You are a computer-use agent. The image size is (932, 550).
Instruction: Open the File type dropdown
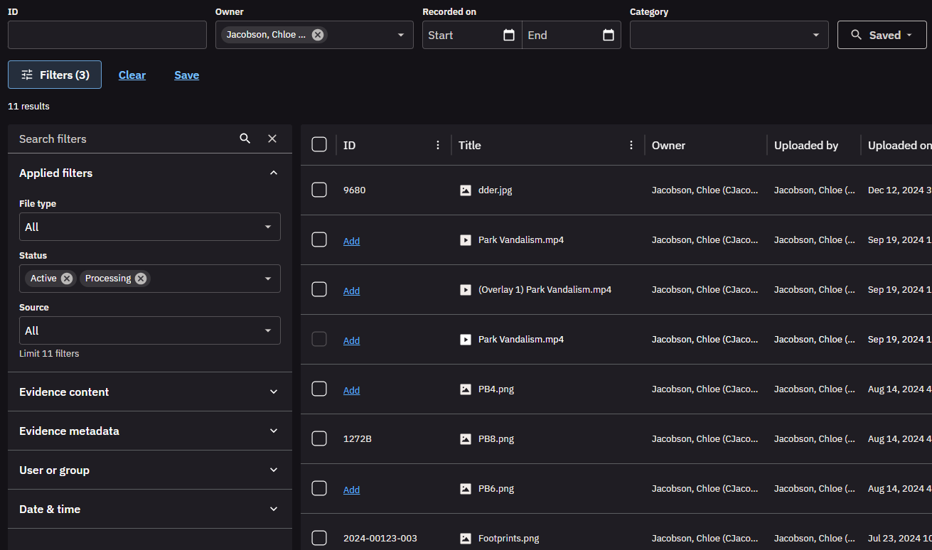click(x=150, y=227)
